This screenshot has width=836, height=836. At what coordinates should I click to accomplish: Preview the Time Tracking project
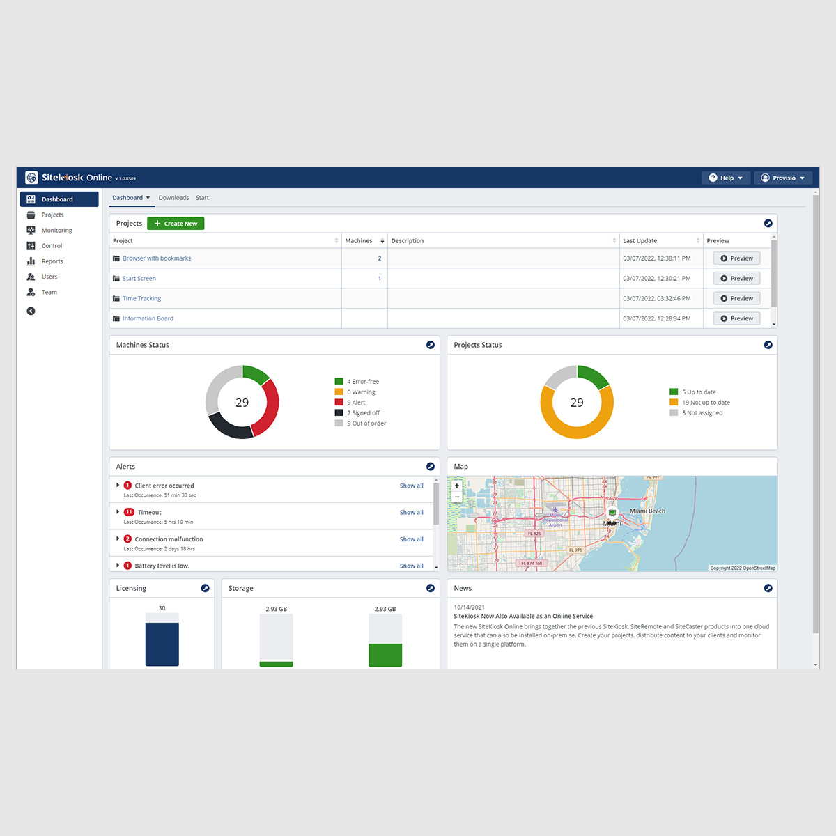coord(736,299)
